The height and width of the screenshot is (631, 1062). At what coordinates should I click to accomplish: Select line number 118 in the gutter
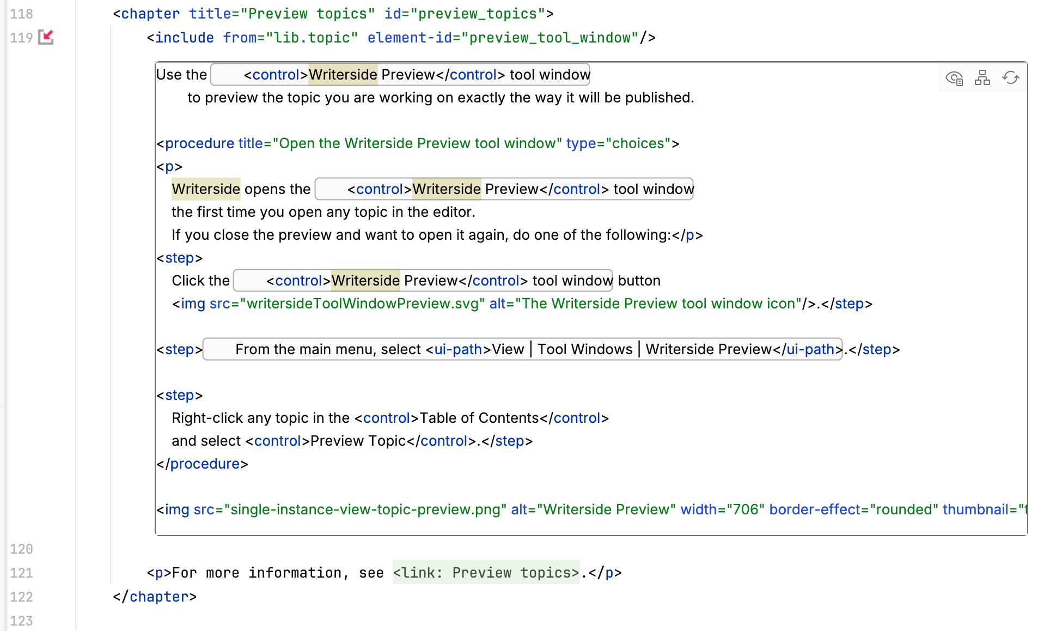click(21, 14)
